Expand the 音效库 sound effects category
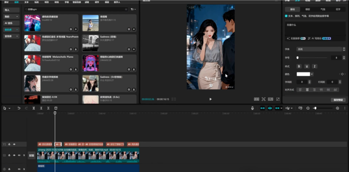This screenshot has height=172, width=349. pyautogui.click(x=11, y=36)
